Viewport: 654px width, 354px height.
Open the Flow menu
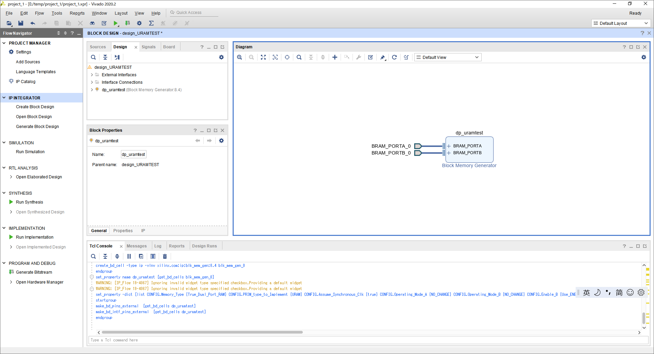point(40,13)
